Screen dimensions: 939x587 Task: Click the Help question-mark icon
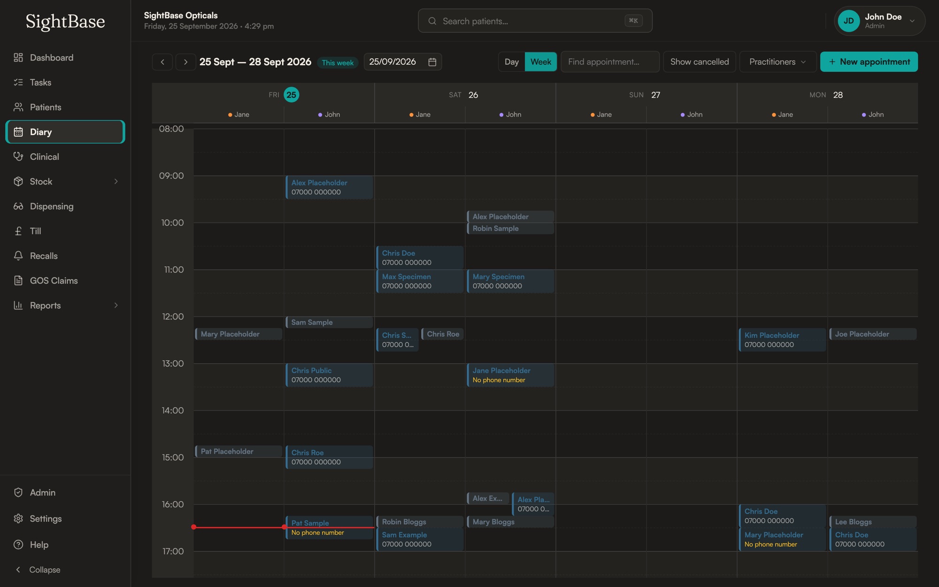18,545
